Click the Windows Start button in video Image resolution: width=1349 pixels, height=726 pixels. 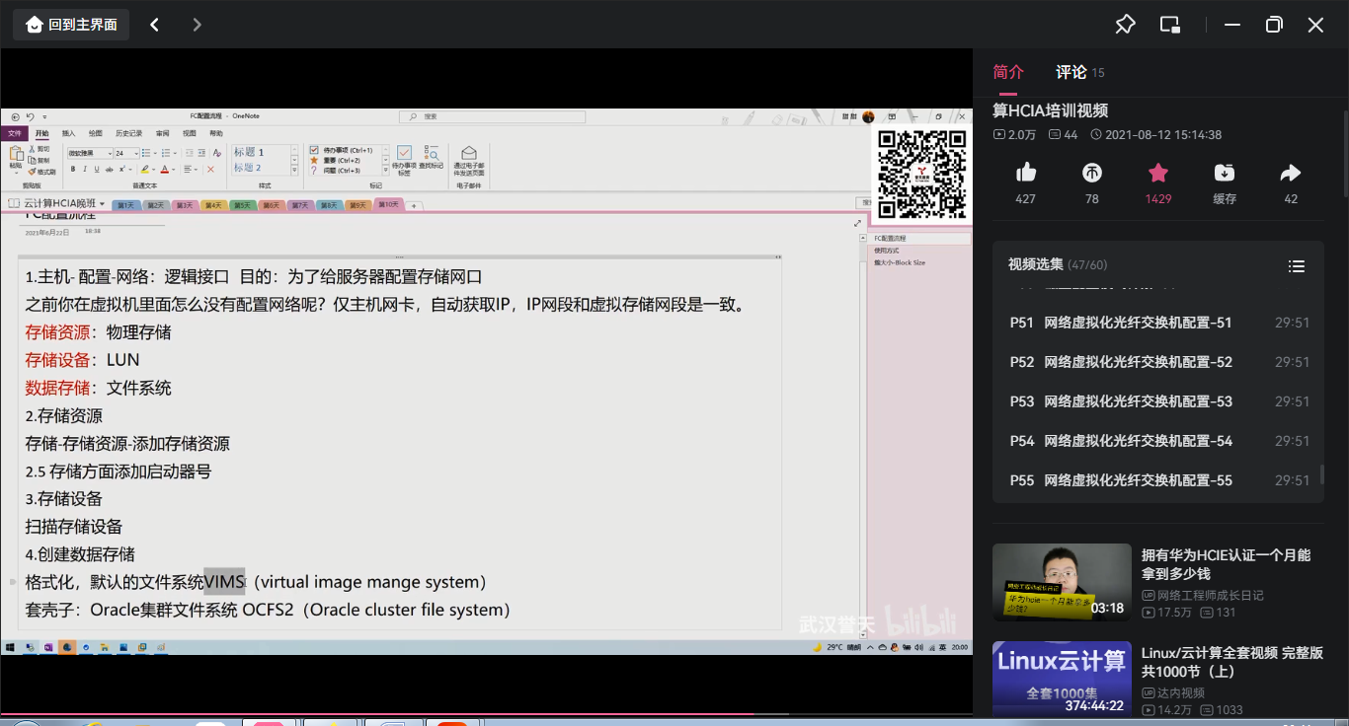coord(10,647)
